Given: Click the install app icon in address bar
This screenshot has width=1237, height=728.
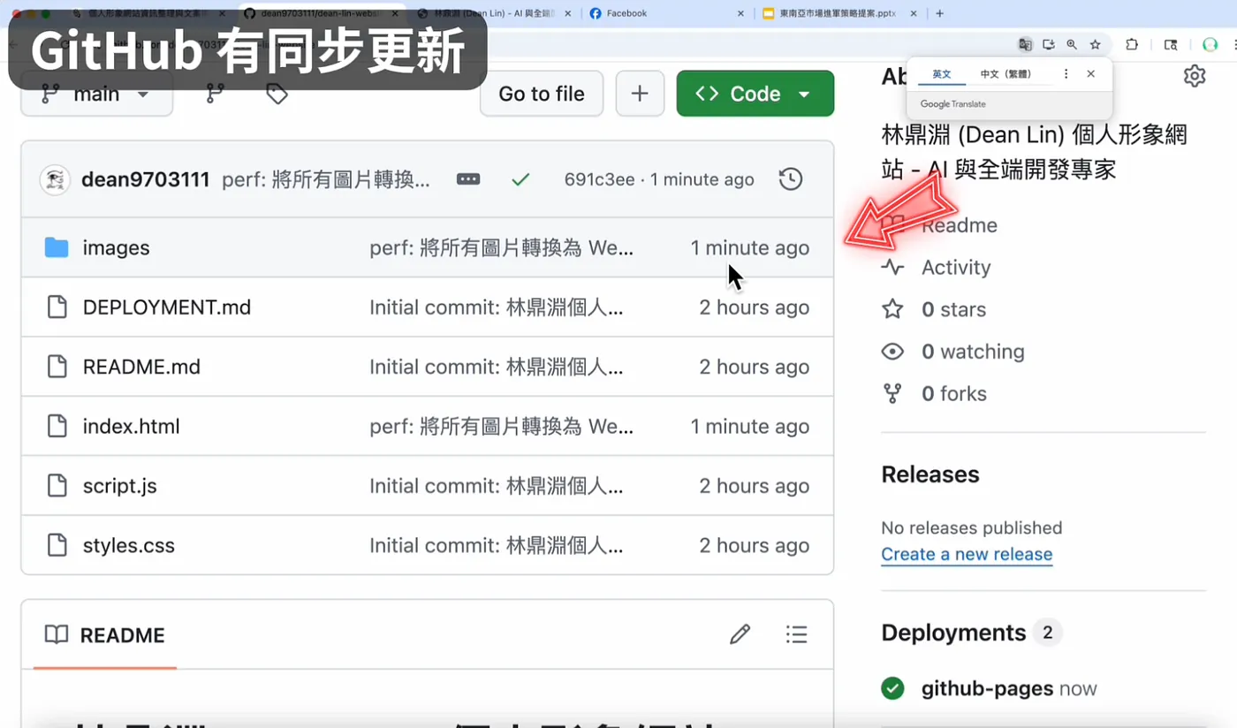Looking at the screenshot, I should pyautogui.click(x=1049, y=44).
